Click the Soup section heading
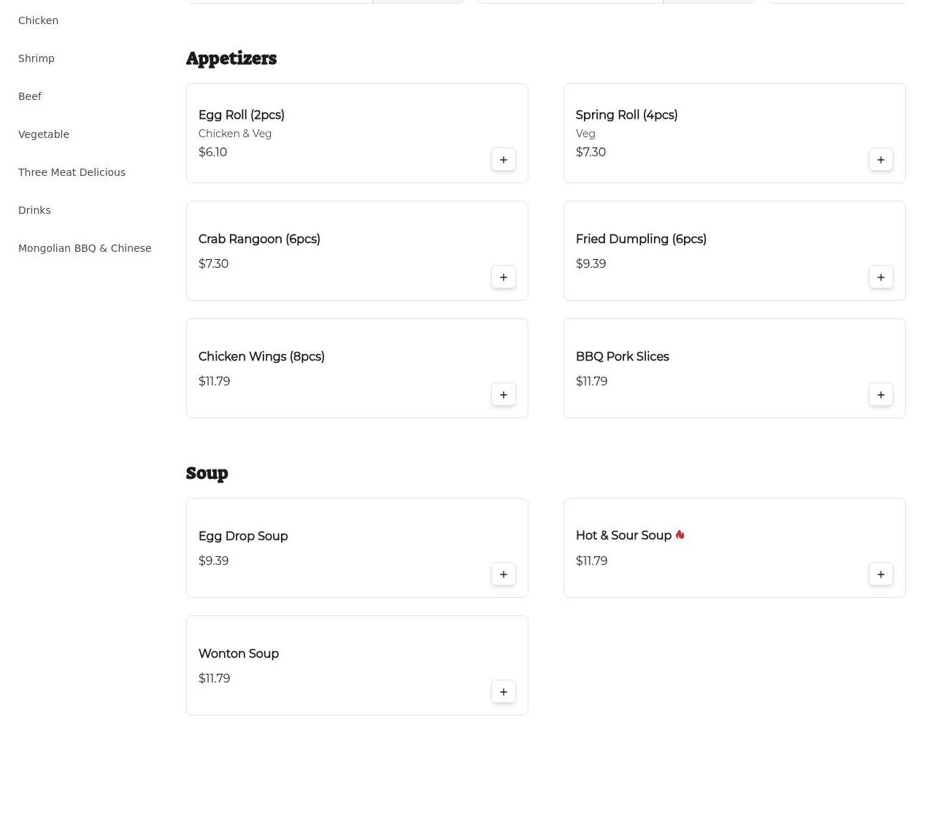The image size is (927, 838). (x=207, y=473)
